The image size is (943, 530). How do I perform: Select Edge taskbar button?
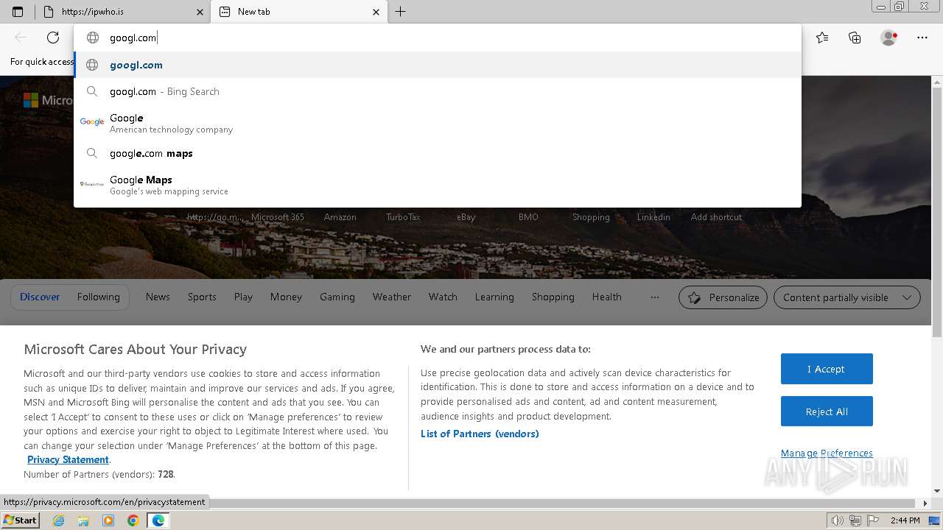(158, 520)
